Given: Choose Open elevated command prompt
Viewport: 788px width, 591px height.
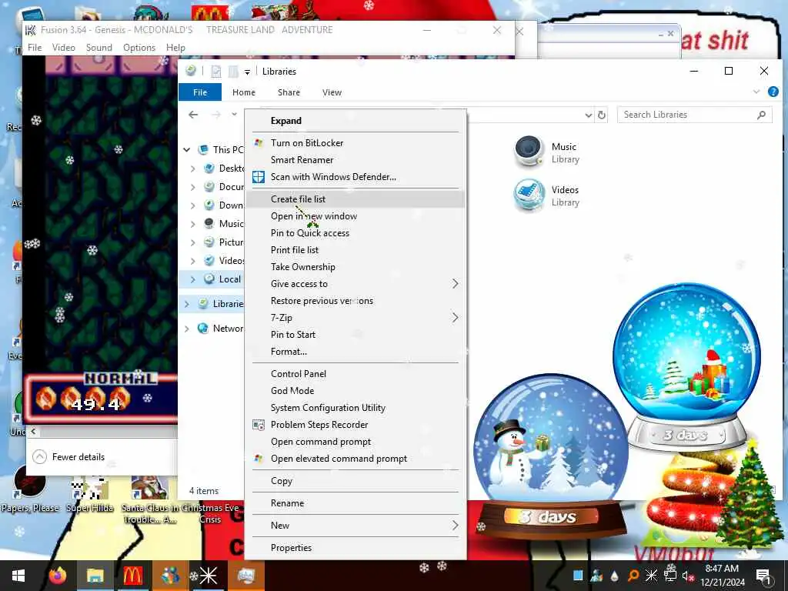Looking at the screenshot, I should [x=356, y=459].
